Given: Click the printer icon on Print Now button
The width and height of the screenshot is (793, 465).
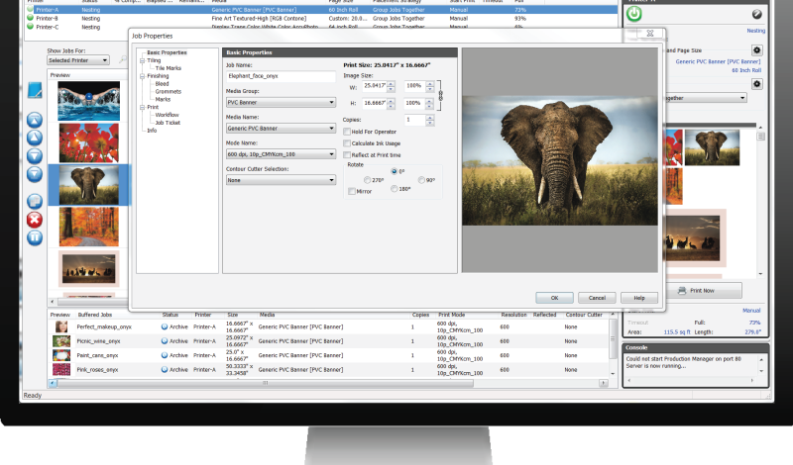Looking at the screenshot, I should (x=682, y=290).
